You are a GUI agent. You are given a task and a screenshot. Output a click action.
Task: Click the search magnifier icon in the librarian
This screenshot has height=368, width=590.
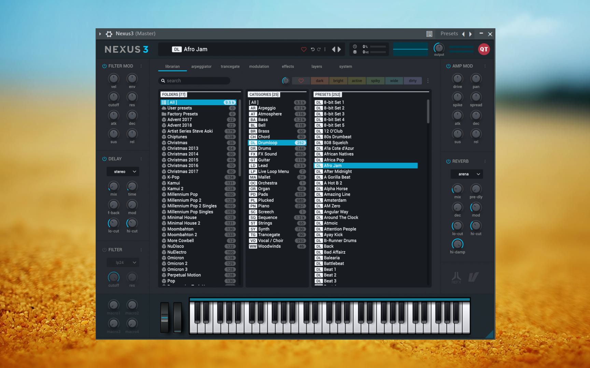coord(163,80)
